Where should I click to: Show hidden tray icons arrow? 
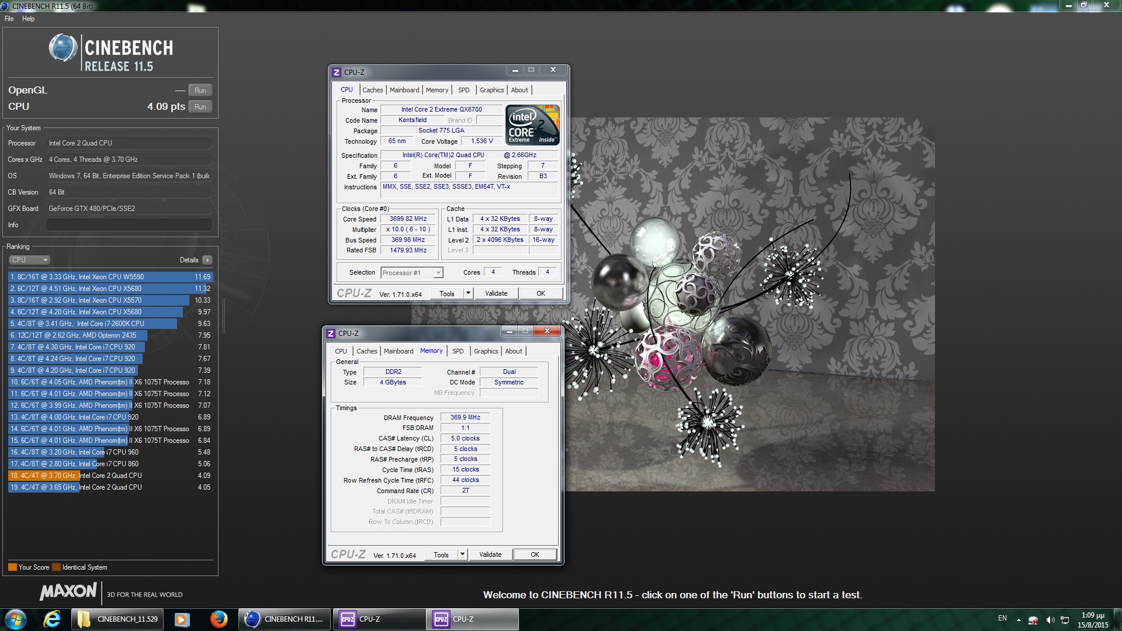point(1019,620)
